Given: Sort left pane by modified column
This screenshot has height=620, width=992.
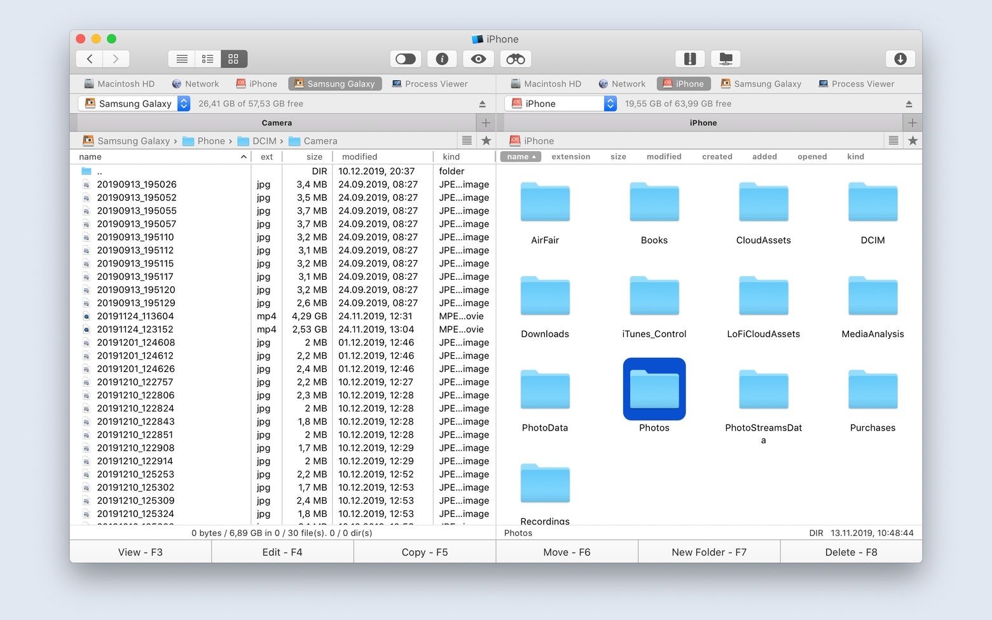Looking at the screenshot, I should pyautogui.click(x=383, y=157).
